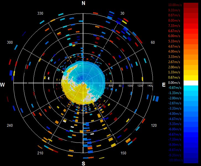
Task: Pick the orange 4.00m/s color band
Action: coord(191,52)
